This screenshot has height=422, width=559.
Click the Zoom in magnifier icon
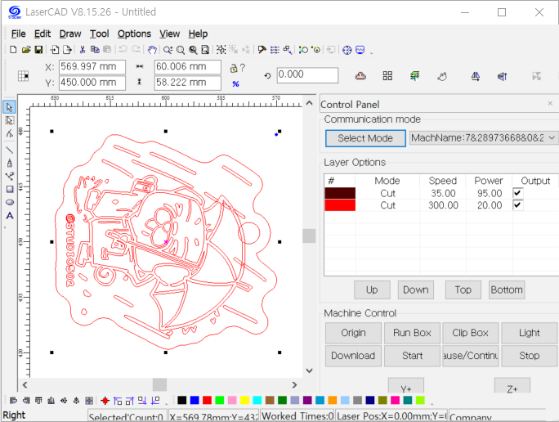click(x=168, y=50)
